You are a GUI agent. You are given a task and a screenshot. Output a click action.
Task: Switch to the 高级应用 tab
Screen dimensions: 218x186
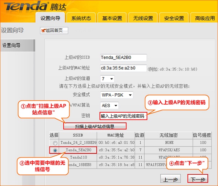(204, 18)
